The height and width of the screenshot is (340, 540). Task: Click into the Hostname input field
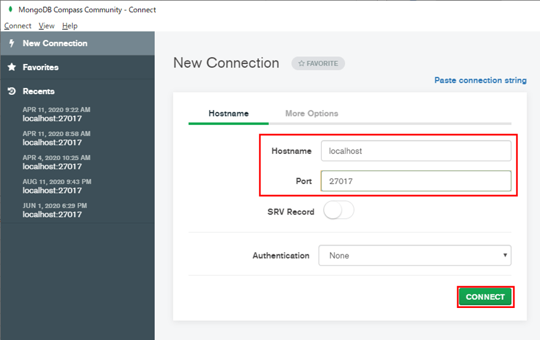pyautogui.click(x=415, y=151)
